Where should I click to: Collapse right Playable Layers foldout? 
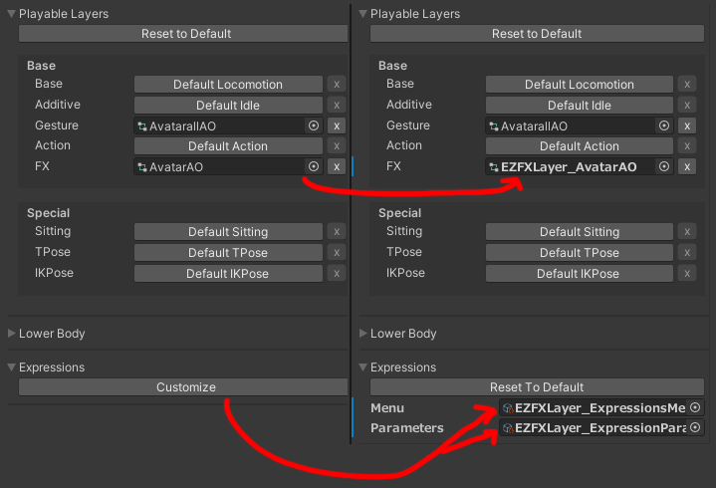pyautogui.click(x=363, y=14)
